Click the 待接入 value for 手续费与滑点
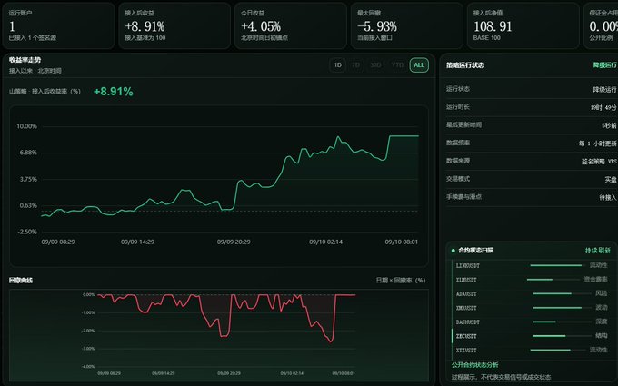 [608, 197]
